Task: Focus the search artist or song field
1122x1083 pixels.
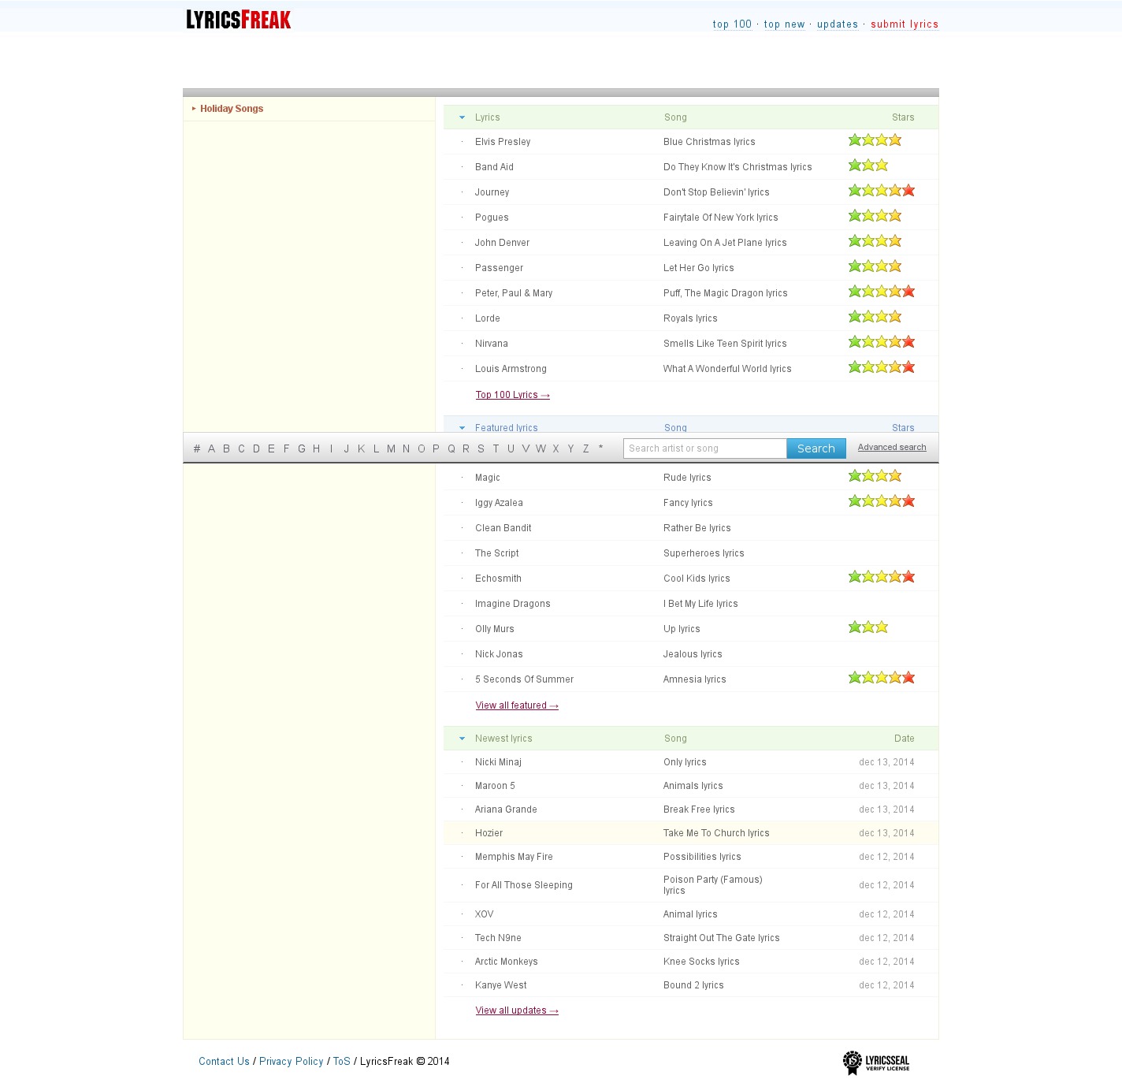Action: click(705, 448)
